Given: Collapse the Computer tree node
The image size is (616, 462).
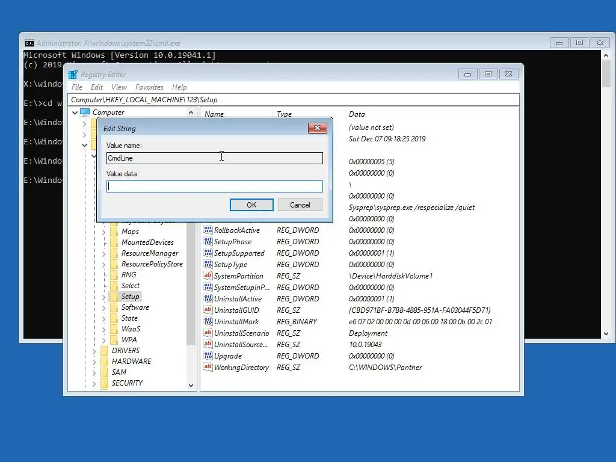Looking at the screenshot, I should (x=75, y=112).
